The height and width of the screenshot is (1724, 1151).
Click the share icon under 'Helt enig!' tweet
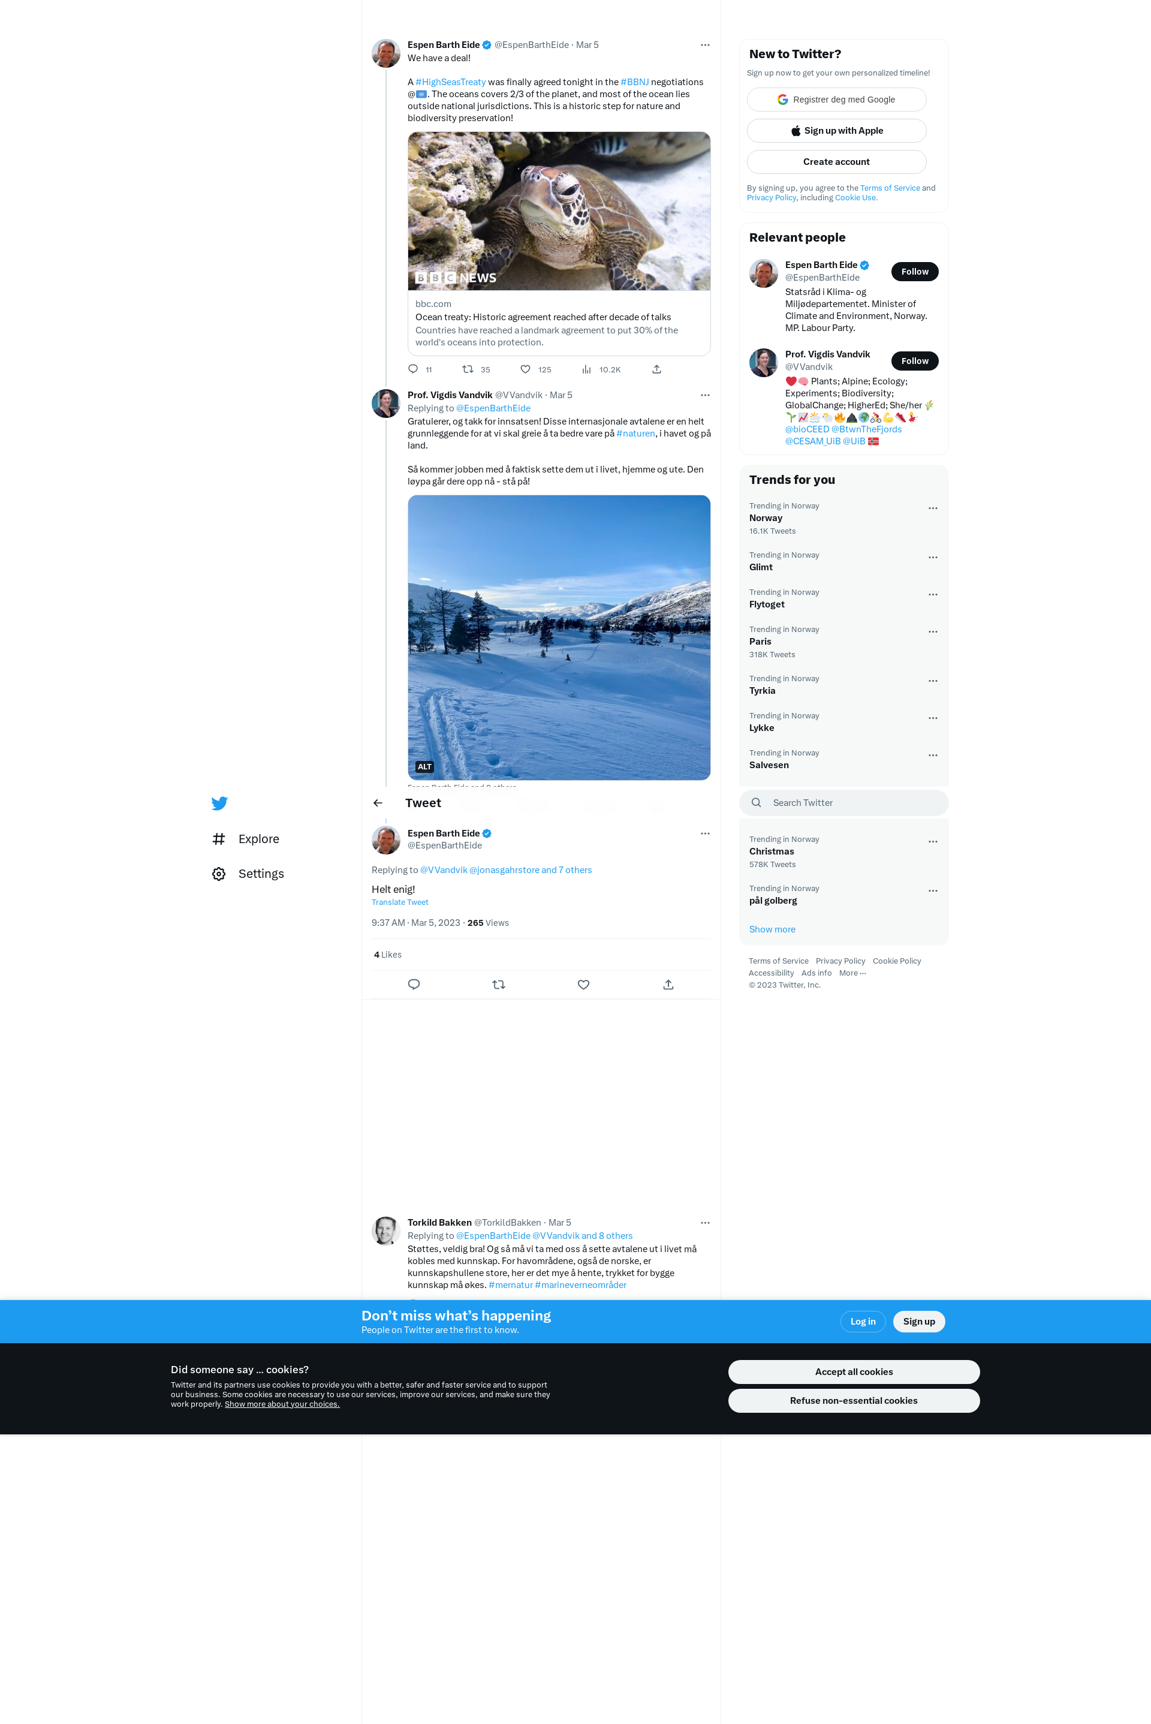click(x=668, y=985)
